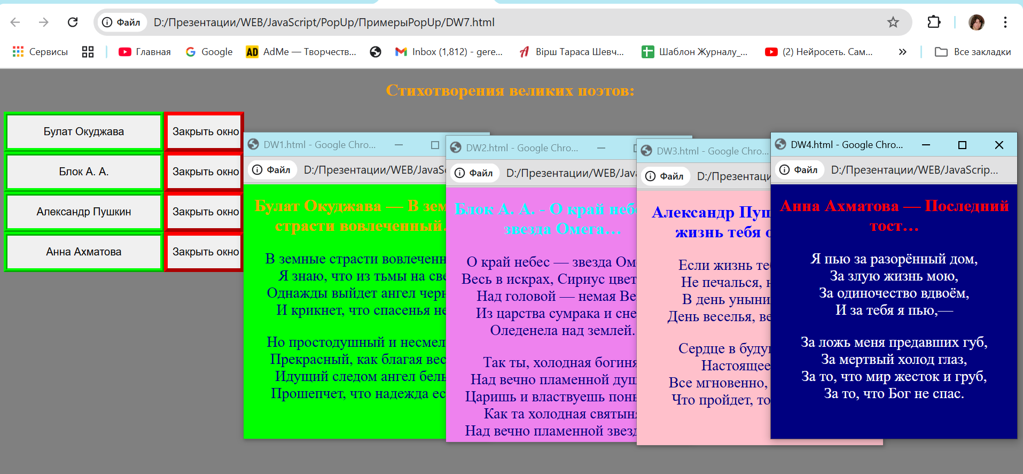
Task: Click the Файл site info chip
Action: click(121, 22)
